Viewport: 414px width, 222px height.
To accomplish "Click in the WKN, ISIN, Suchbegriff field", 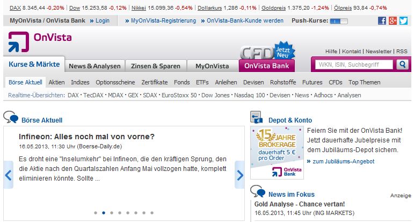I will tap(354, 65).
